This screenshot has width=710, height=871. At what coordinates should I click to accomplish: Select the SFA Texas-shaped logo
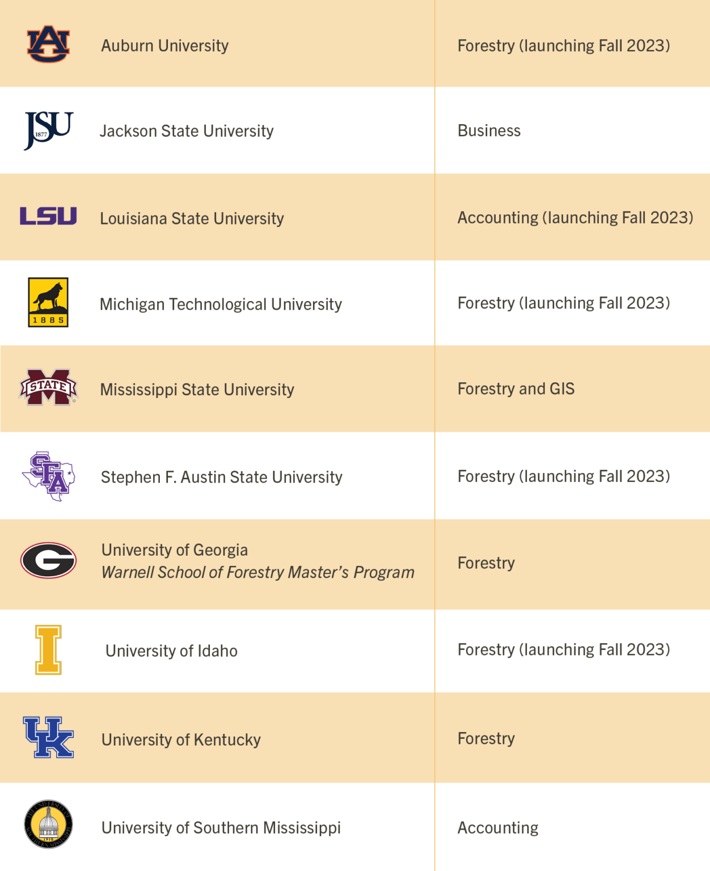pyautogui.click(x=49, y=476)
